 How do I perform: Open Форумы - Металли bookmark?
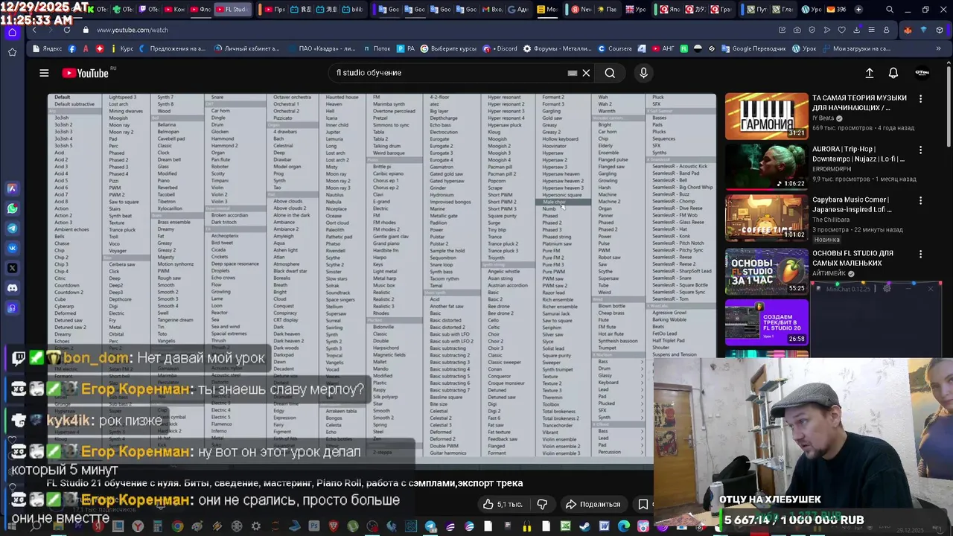[558, 48]
